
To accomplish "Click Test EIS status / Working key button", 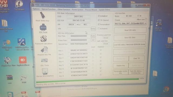I will click(x=136, y=72).
